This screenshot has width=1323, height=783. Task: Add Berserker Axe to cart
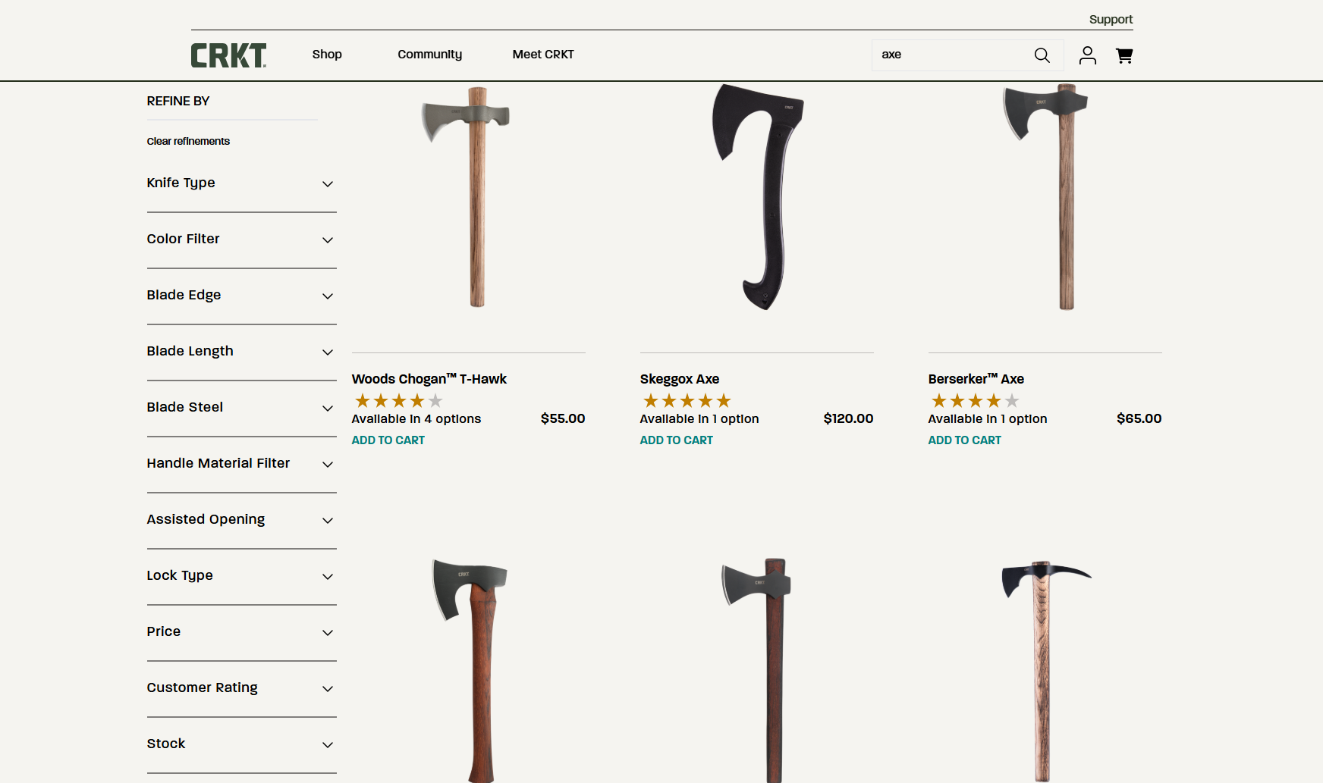tap(964, 440)
